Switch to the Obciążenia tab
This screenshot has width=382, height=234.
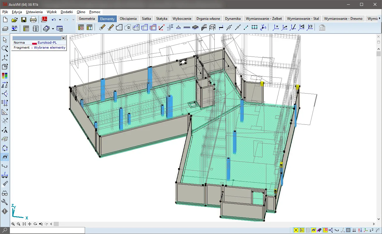tap(128, 19)
